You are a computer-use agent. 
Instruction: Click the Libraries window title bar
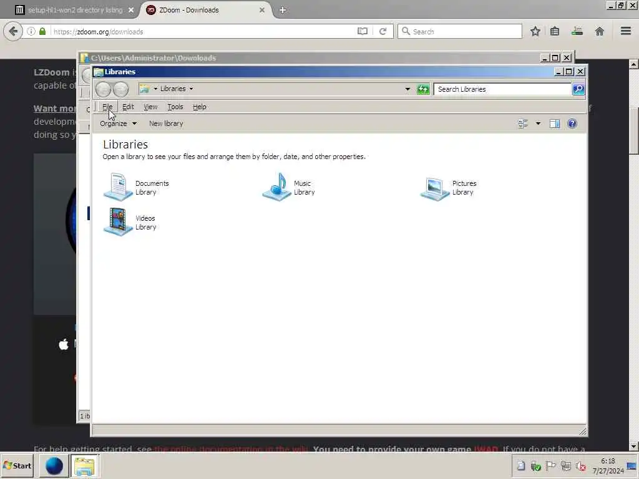[326, 72]
